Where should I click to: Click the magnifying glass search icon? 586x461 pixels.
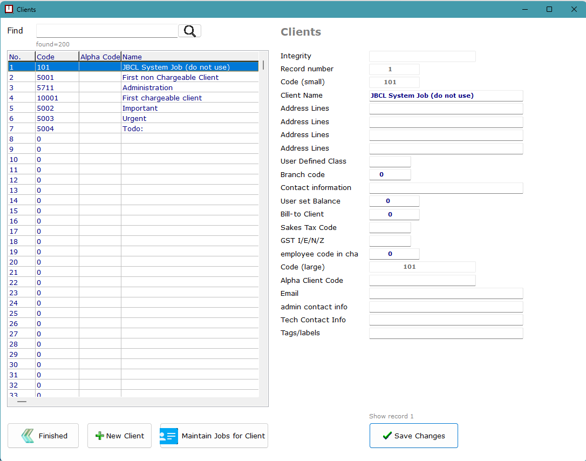[189, 31]
